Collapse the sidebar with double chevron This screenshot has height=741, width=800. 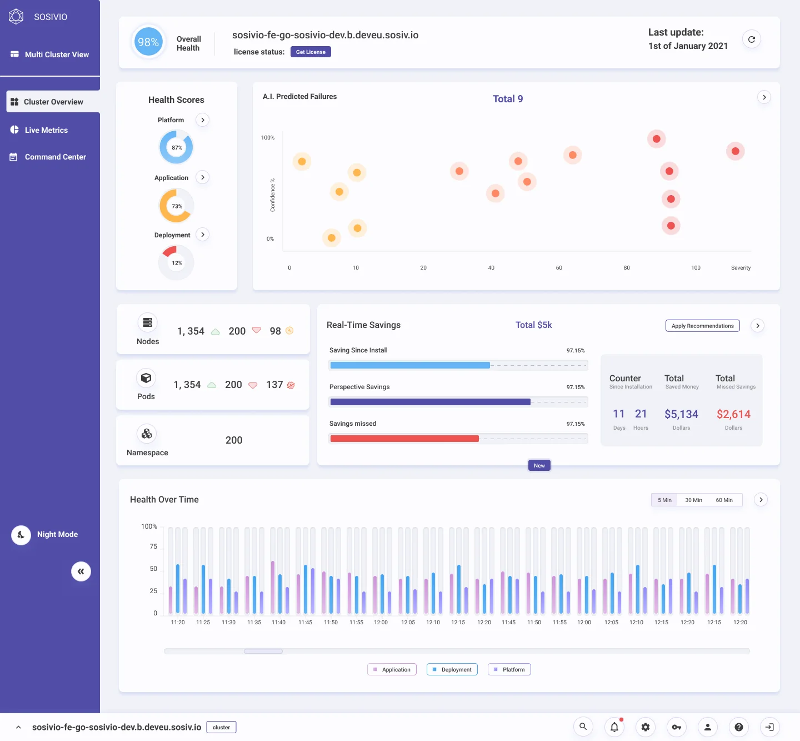(x=81, y=571)
